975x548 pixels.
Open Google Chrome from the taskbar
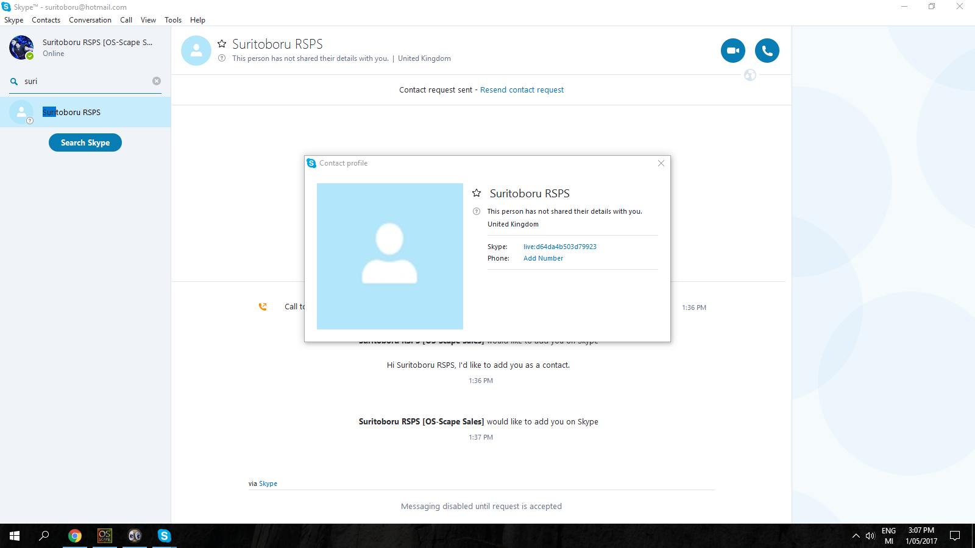(75, 536)
